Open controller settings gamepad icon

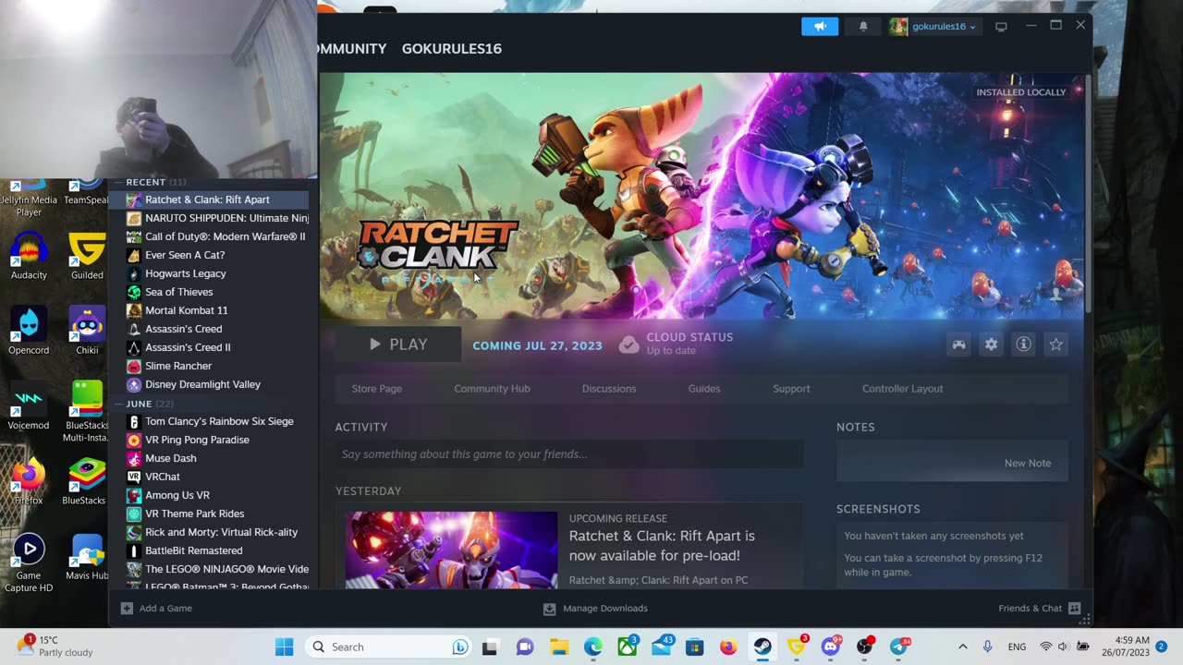tap(959, 345)
